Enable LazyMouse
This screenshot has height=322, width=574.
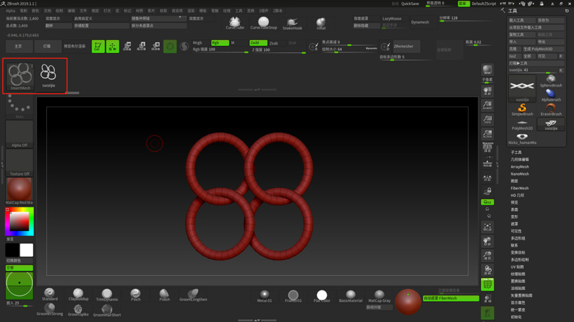tap(392, 19)
